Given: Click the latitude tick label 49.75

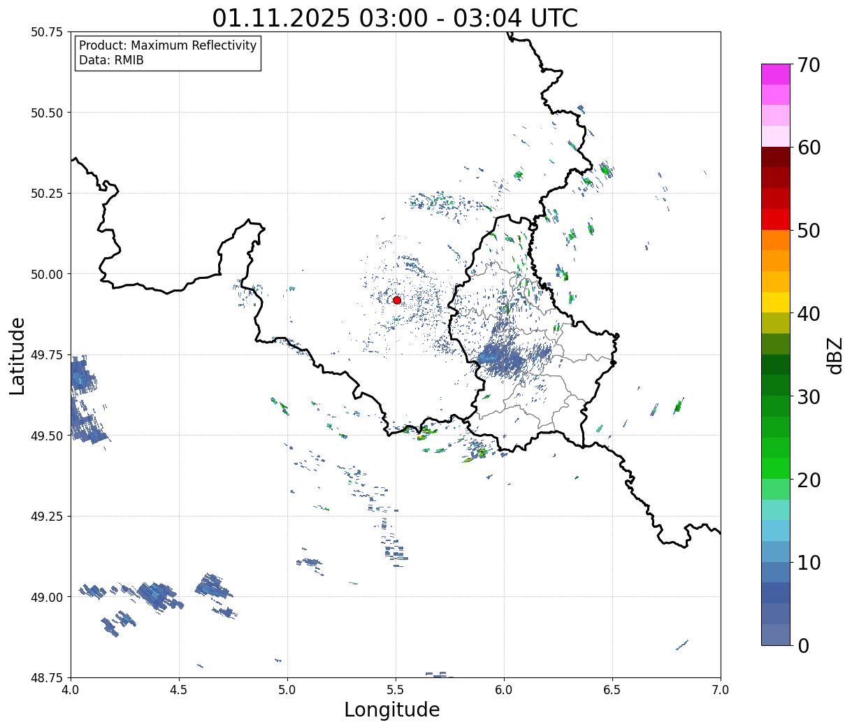Looking at the screenshot, I should tap(47, 355).
